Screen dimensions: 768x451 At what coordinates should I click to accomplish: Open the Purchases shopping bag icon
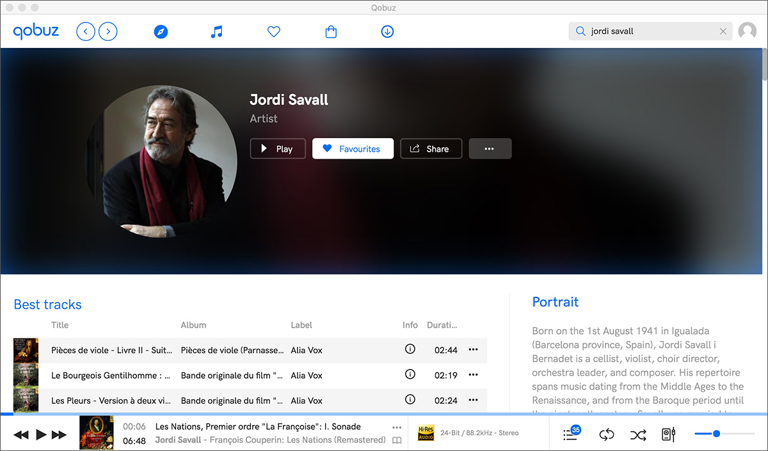(331, 31)
